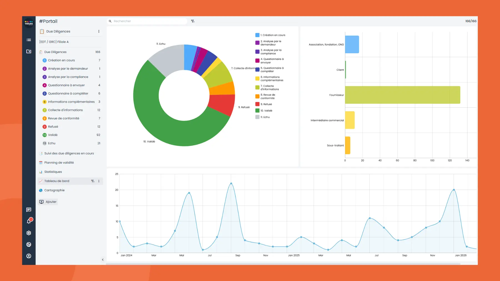Open the messaging icon in the sidebar

[29, 210]
